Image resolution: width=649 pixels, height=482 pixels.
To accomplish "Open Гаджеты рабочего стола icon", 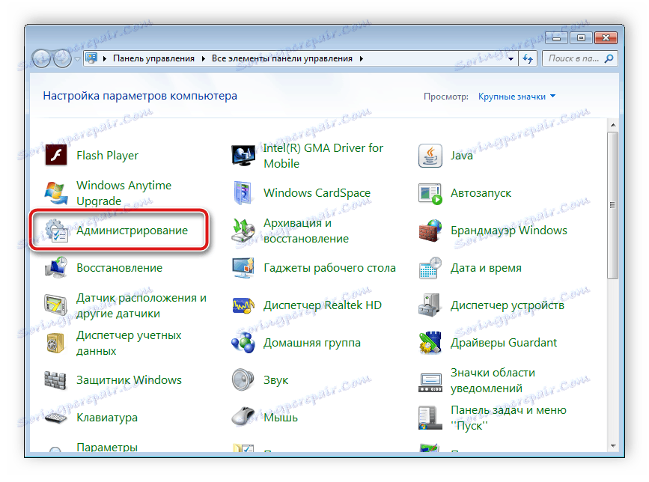I will click(243, 268).
